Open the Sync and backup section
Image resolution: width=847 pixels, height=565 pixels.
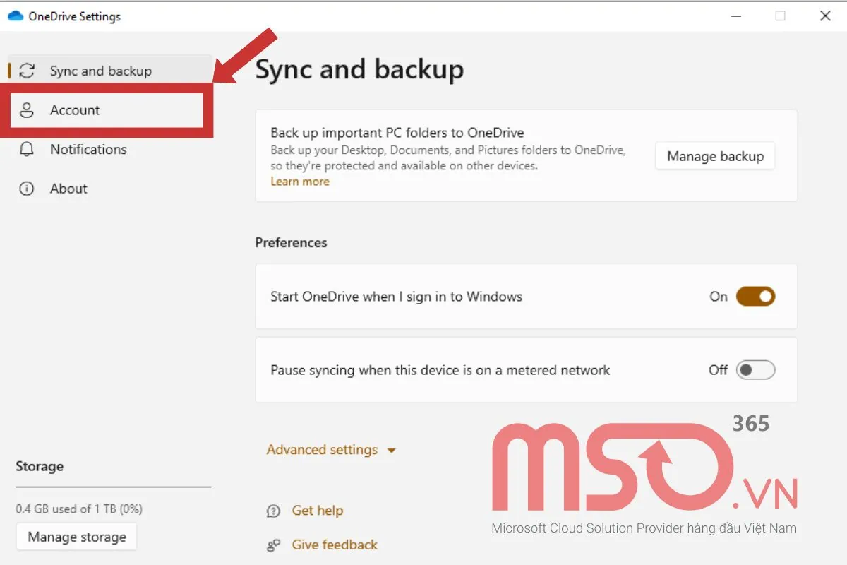[109, 71]
